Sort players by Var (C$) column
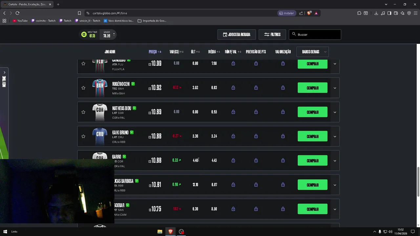The width and height of the screenshot is (420, 236). pos(177,52)
